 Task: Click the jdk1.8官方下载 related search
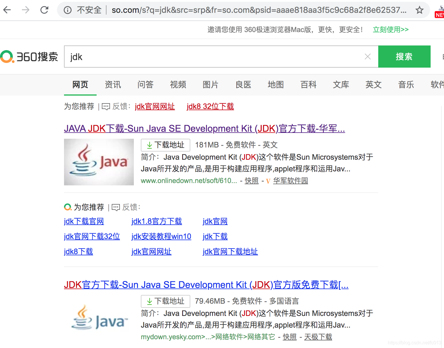pyautogui.click(x=157, y=221)
